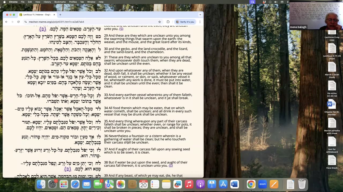Select 'Leviticus 5-11-26 aliyot' desktop file
The image size is (343, 192).
pos(332,51)
